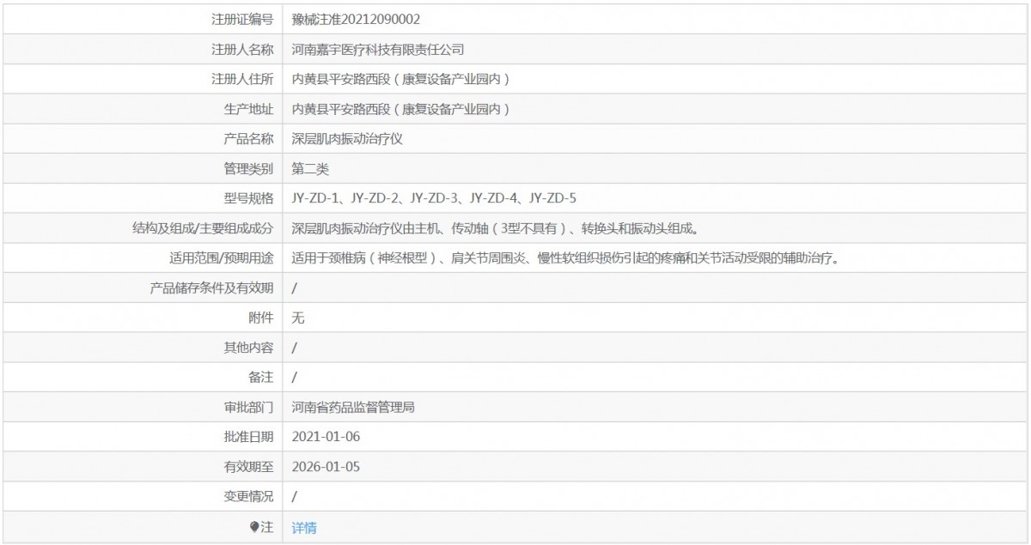Viewport: 1031px width, 545px height.
Task: Click the bullet icon beside 注
Action: pos(254,528)
